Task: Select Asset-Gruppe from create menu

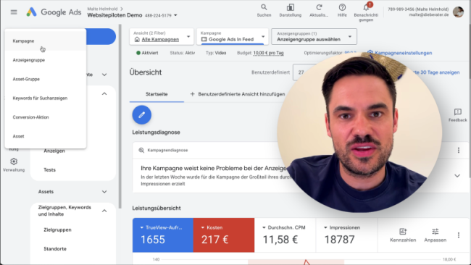Action: pyautogui.click(x=46, y=79)
